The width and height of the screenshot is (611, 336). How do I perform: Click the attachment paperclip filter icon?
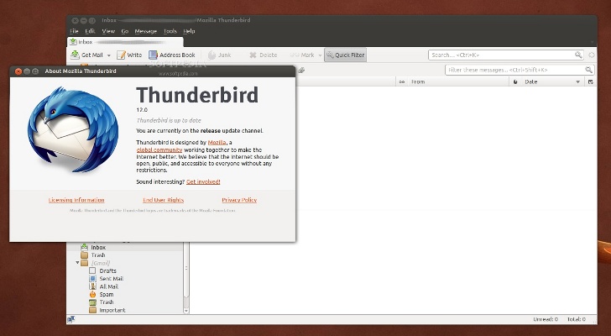300,71
